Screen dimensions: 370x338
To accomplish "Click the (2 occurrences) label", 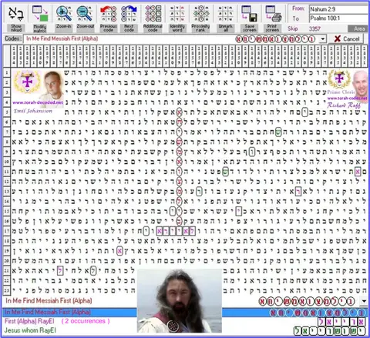I will pyautogui.click(x=86, y=321).
